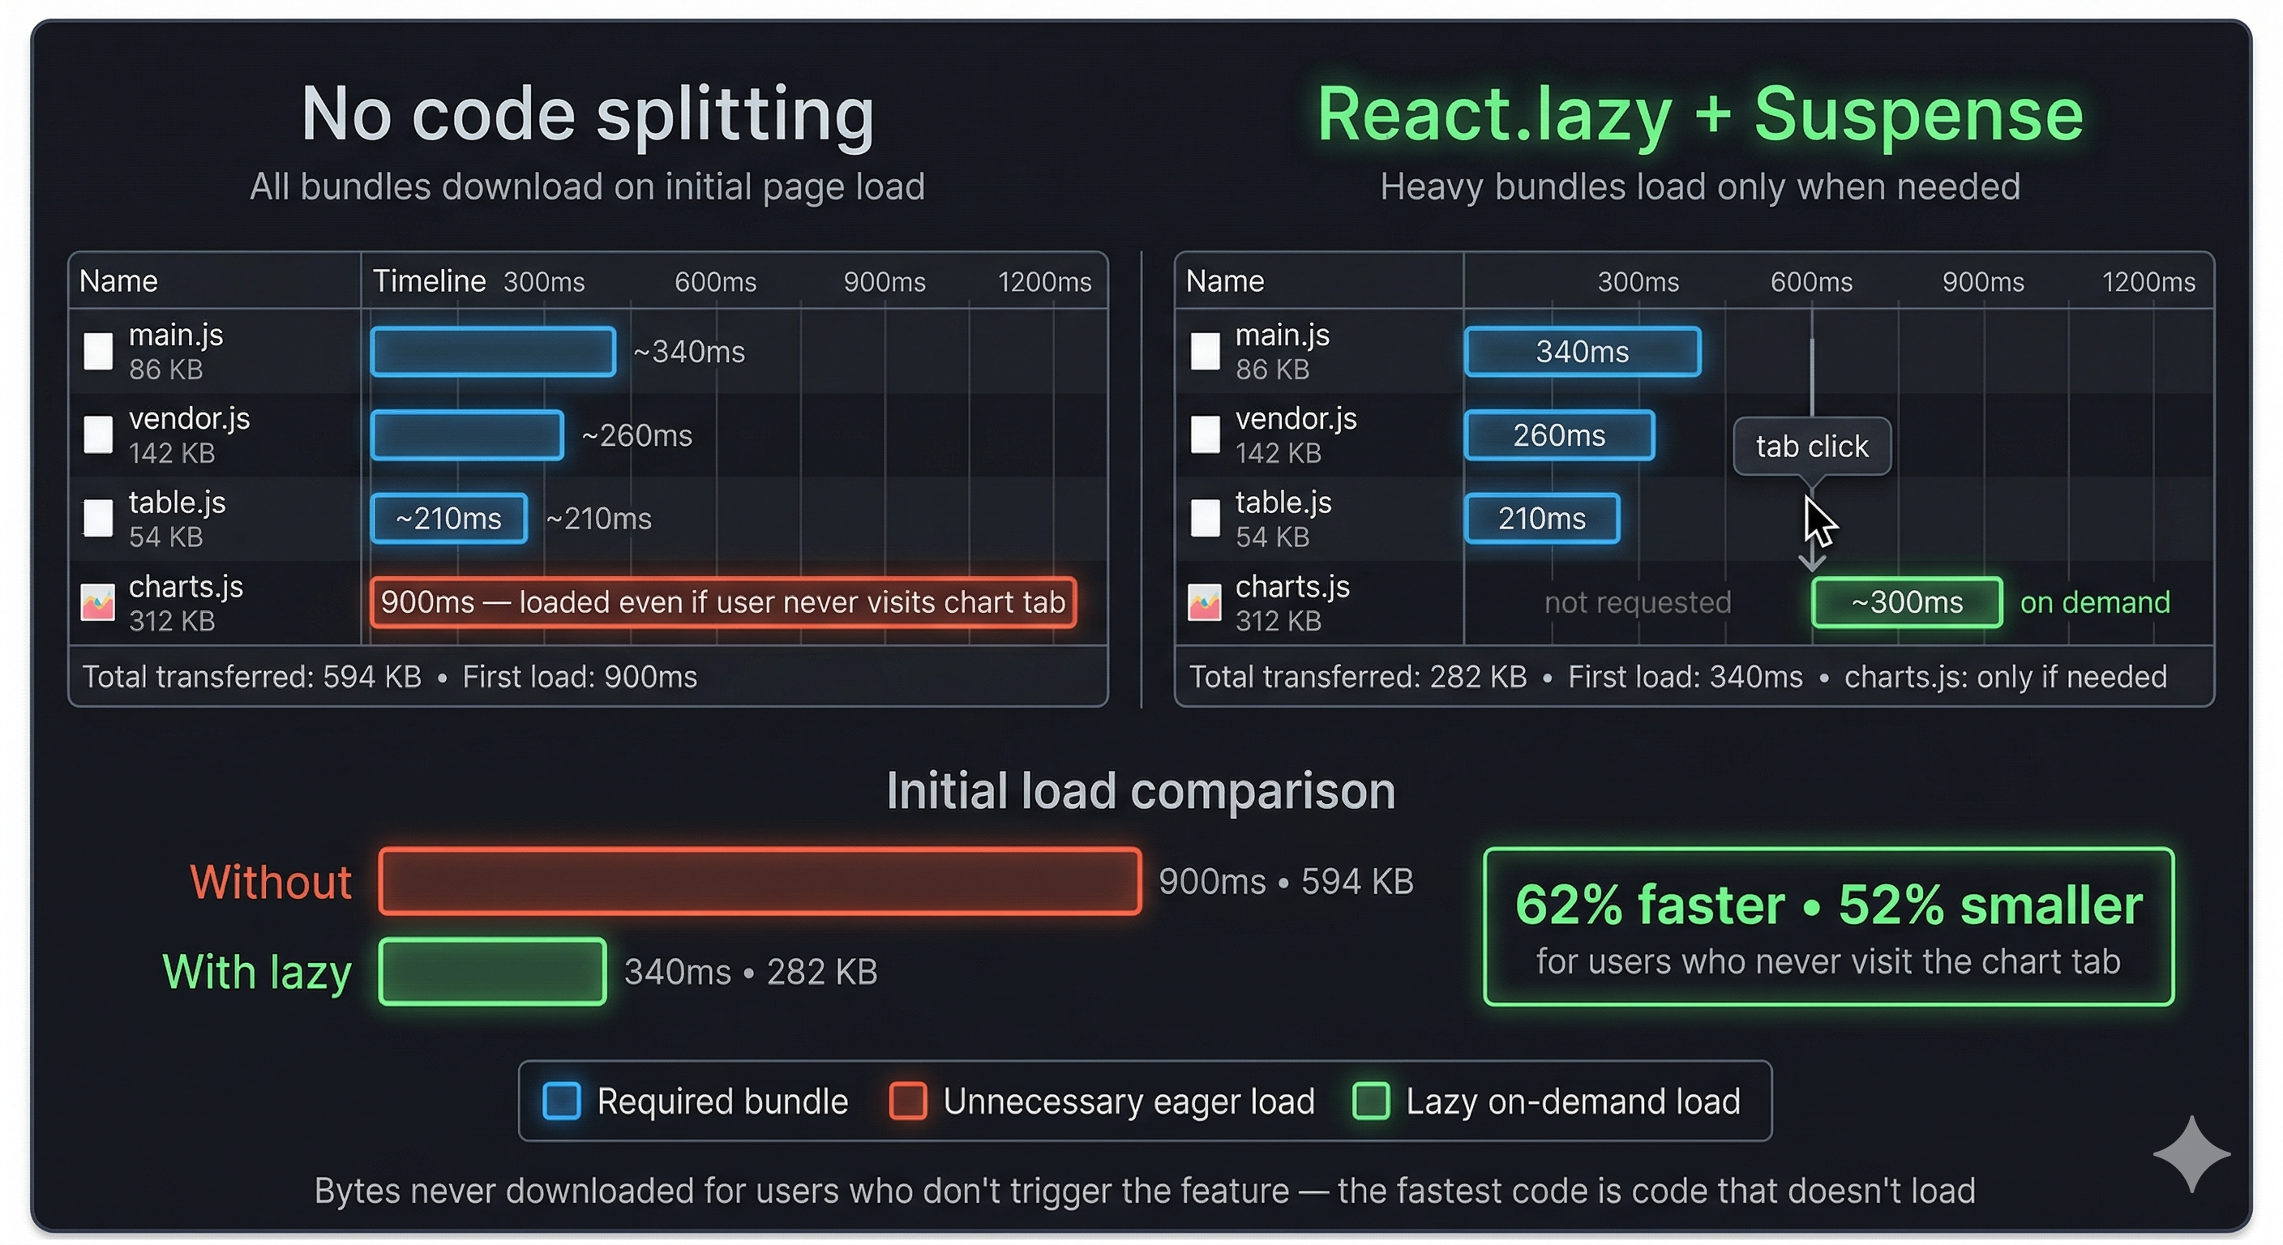Click the Timeline column header
The width and height of the screenshot is (2283, 1245).
[429, 281]
